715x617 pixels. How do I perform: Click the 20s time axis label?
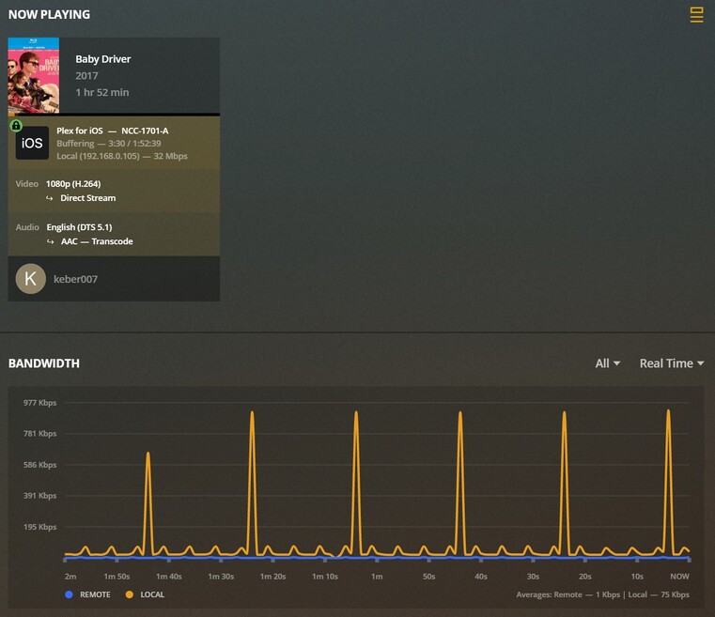(x=585, y=577)
